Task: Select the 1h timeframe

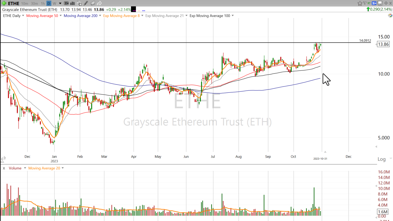Action: pyautogui.click(x=43, y=4)
